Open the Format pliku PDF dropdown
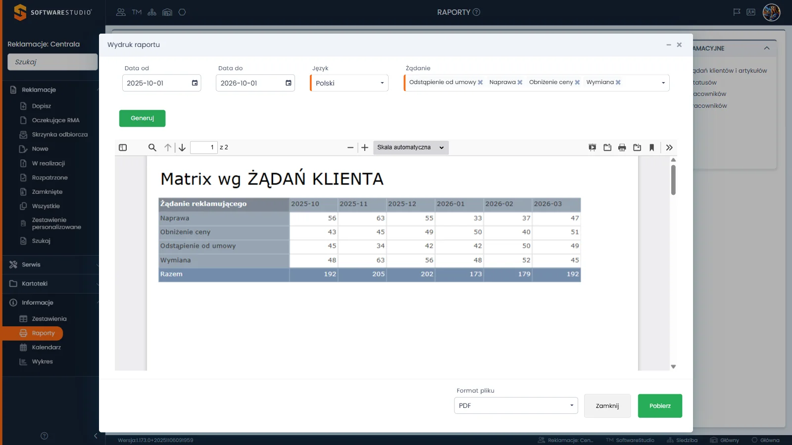792x445 pixels. pyautogui.click(x=516, y=405)
